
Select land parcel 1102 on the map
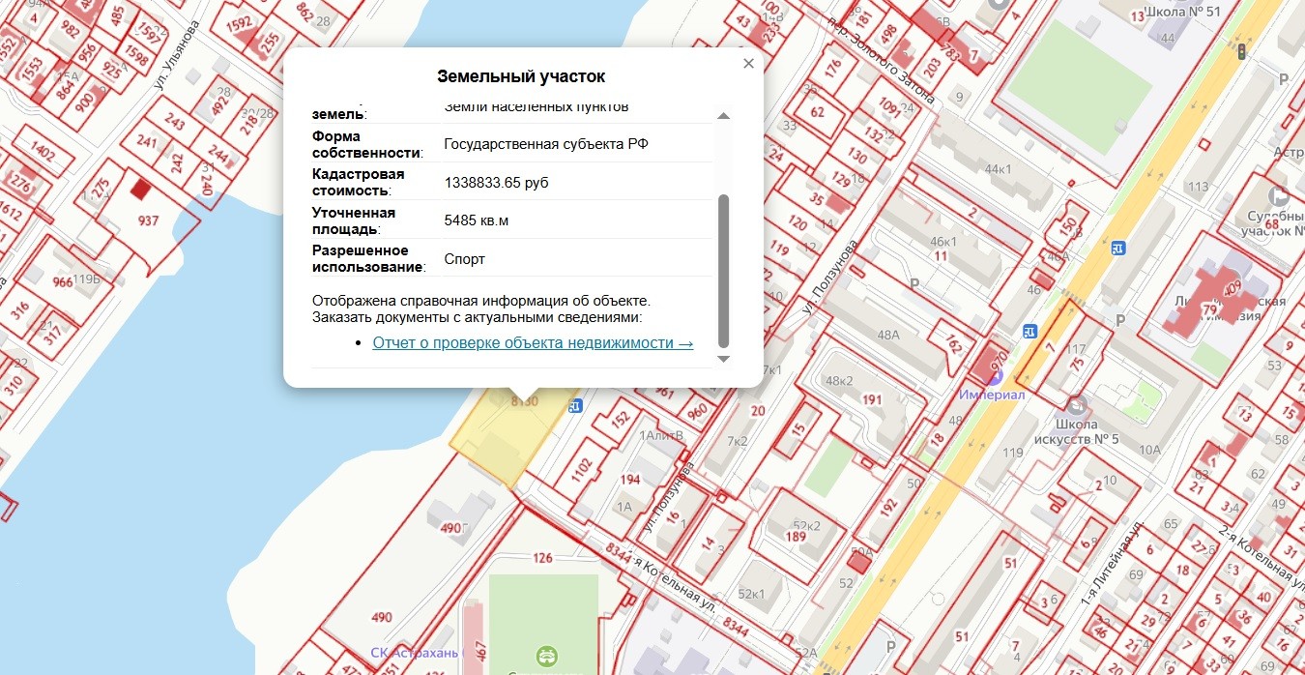point(581,471)
